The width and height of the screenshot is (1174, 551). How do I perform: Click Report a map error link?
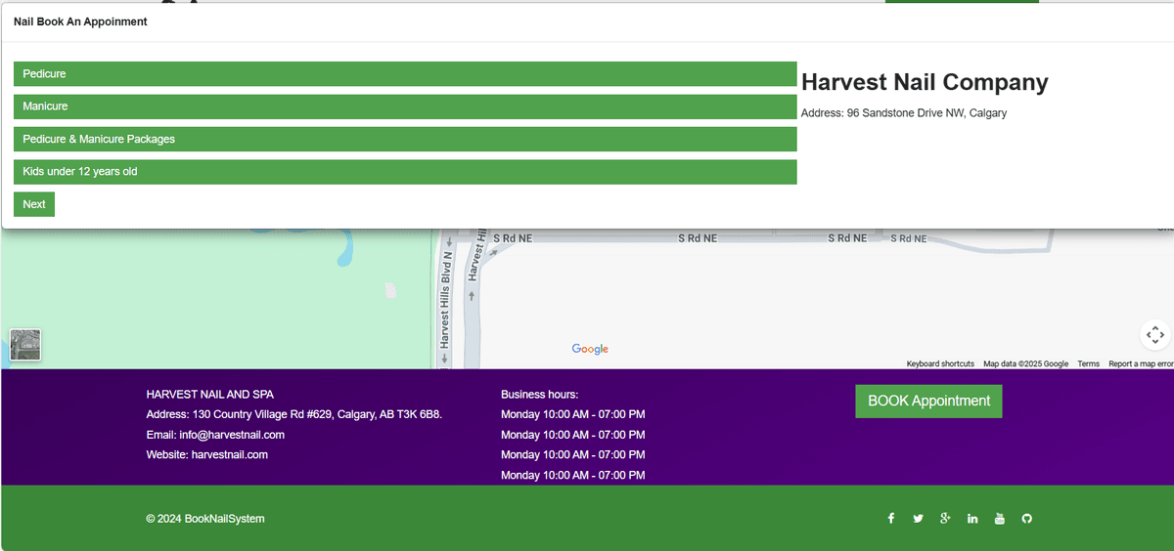click(1140, 364)
